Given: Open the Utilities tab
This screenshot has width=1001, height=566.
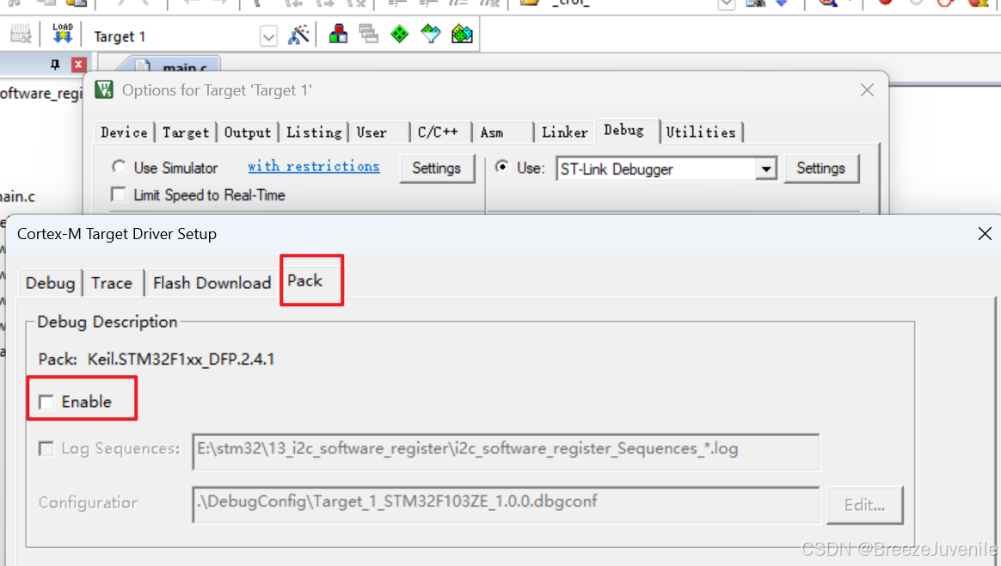Looking at the screenshot, I should click(701, 132).
